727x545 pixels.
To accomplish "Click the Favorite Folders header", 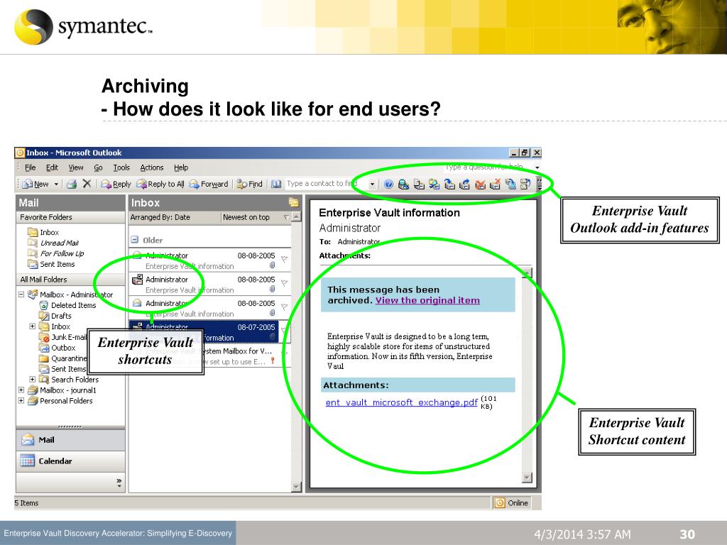I will pyautogui.click(x=70, y=217).
